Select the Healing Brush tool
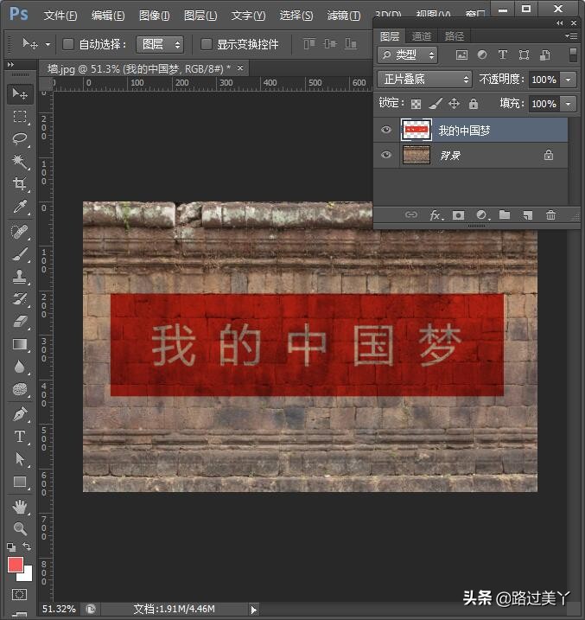Screen dimensions: 585x620 click(x=20, y=232)
